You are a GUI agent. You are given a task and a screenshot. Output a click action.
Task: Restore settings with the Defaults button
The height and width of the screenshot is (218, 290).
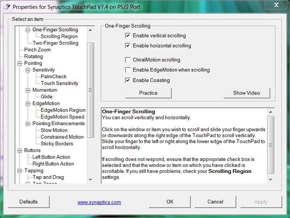click(x=29, y=202)
